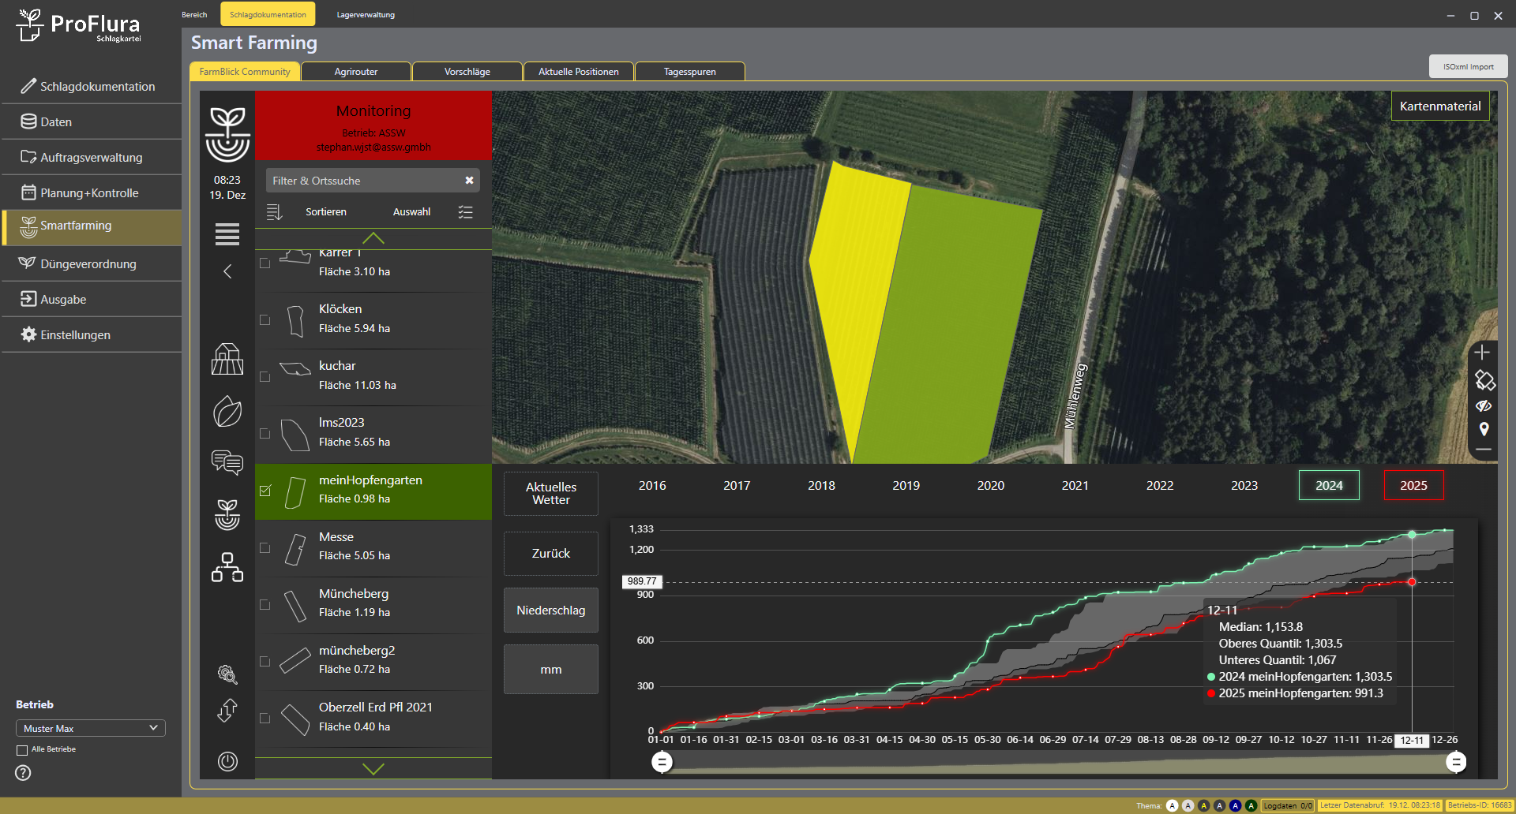The width and height of the screenshot is (1516, 814).
Task: Click the Aktuelles Wetter button
Action: [550, 494]
